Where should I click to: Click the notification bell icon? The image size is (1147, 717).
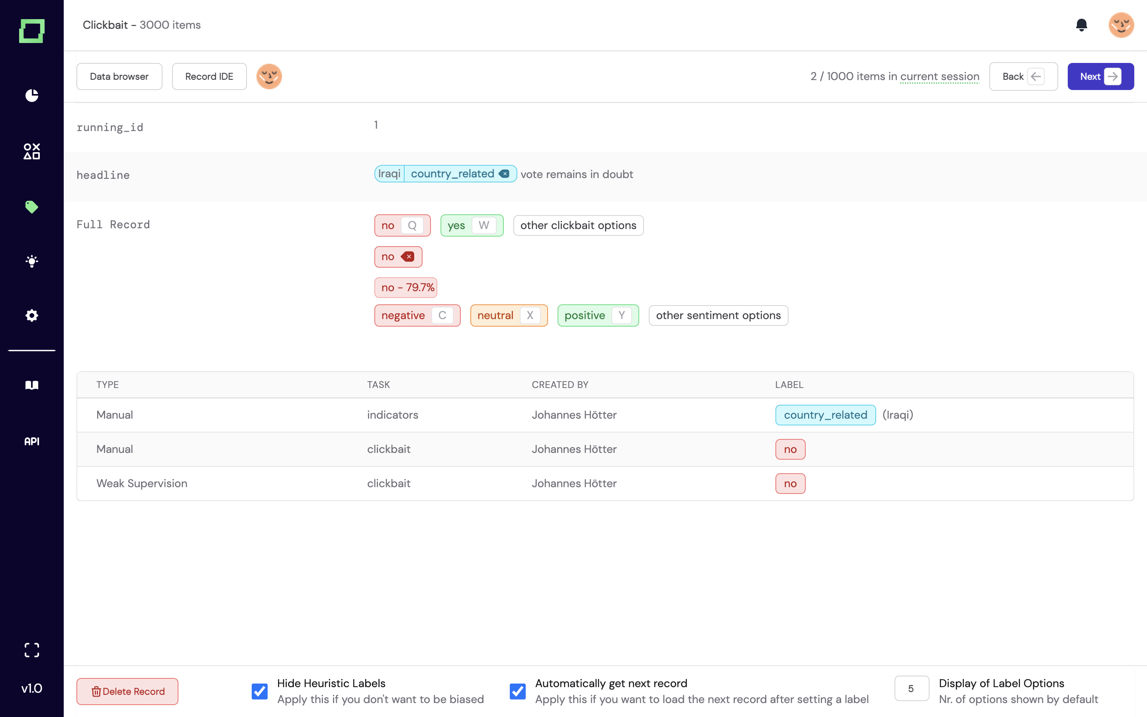pos(1081,25)
